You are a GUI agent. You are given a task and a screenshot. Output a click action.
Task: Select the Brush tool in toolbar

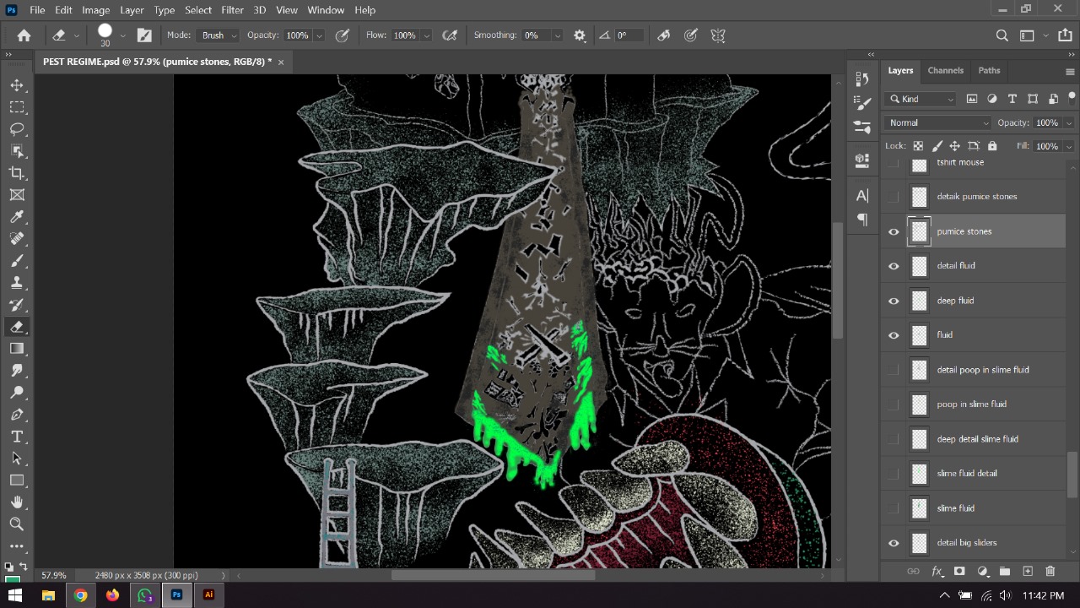pos(17,261)
